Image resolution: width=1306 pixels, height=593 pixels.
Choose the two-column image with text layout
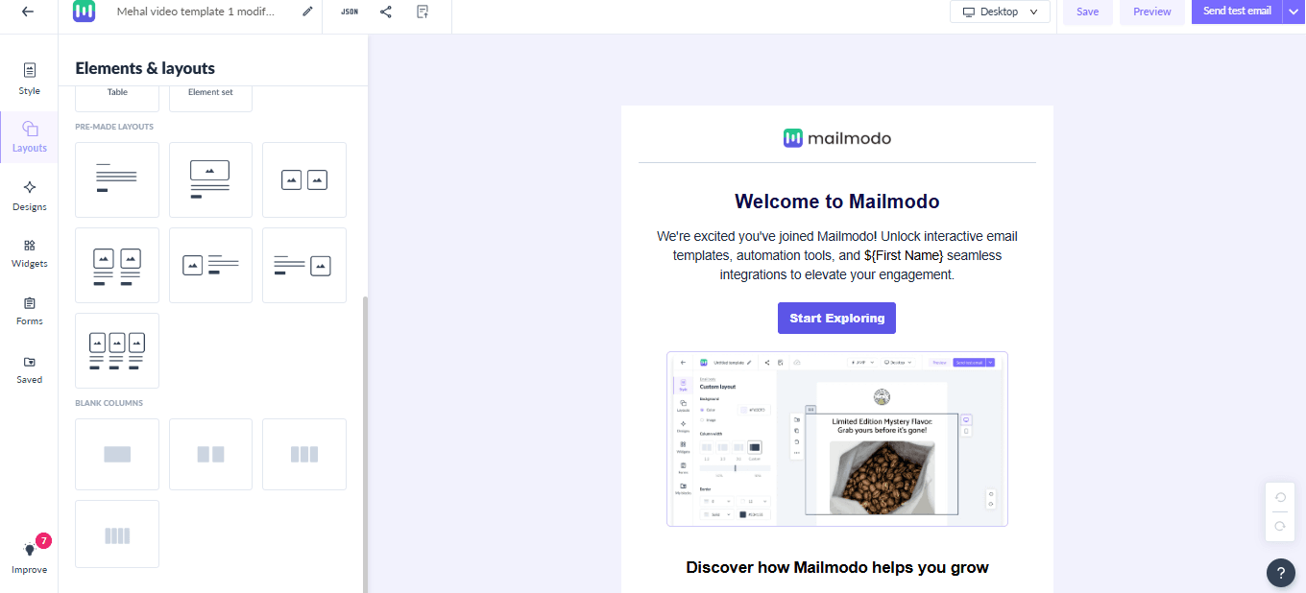(117, 265)
